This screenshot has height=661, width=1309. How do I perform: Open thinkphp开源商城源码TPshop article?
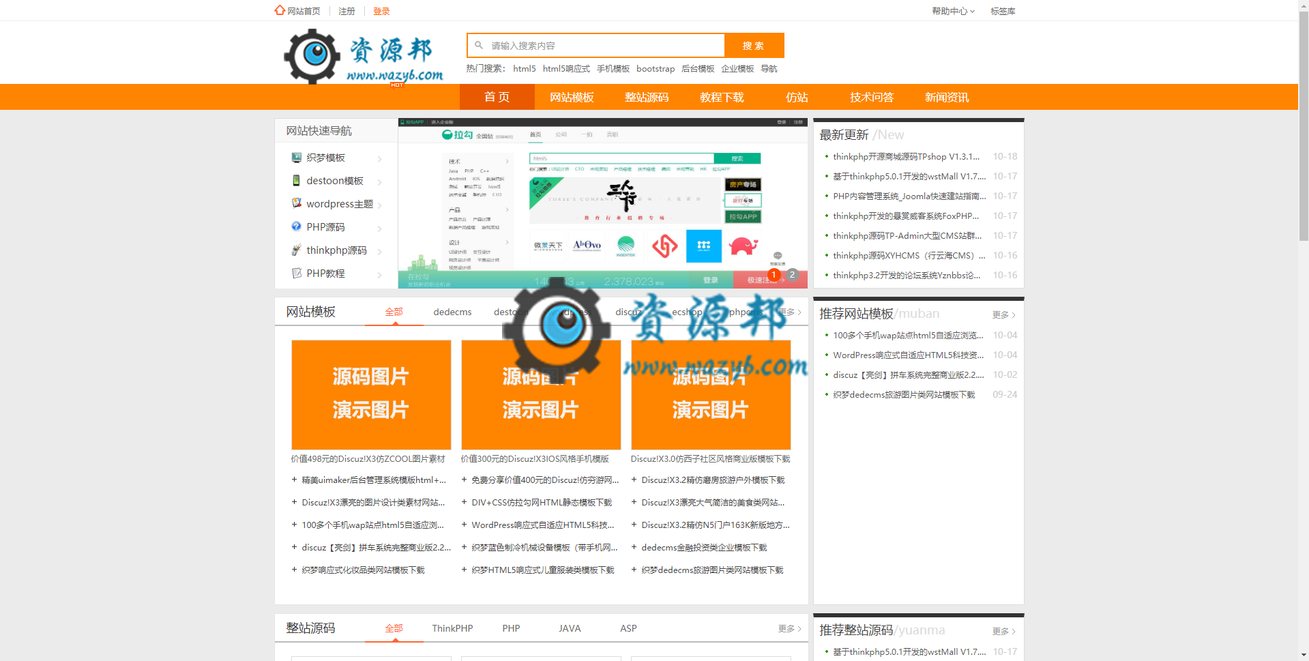906,156
